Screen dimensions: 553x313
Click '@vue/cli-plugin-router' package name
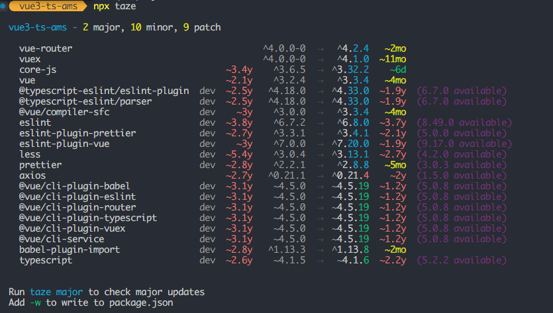(77, 207)
